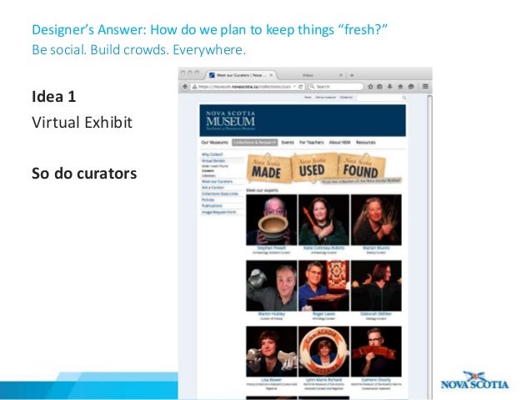Open Marian Munro's curator photo
This screenshot has width=532, height=400.
coord(376,220)
